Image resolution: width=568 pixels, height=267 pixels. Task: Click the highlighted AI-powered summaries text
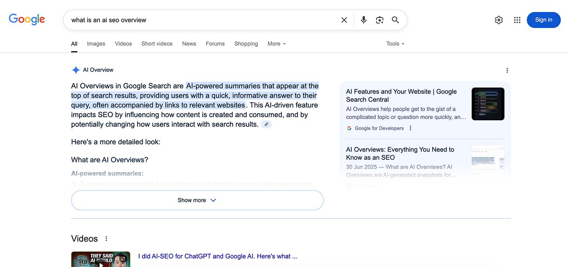coord(195,96)
